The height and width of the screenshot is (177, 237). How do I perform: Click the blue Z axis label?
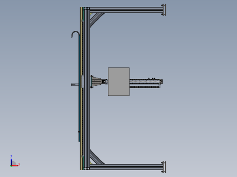pyautogui.click(x=11, y=157)
